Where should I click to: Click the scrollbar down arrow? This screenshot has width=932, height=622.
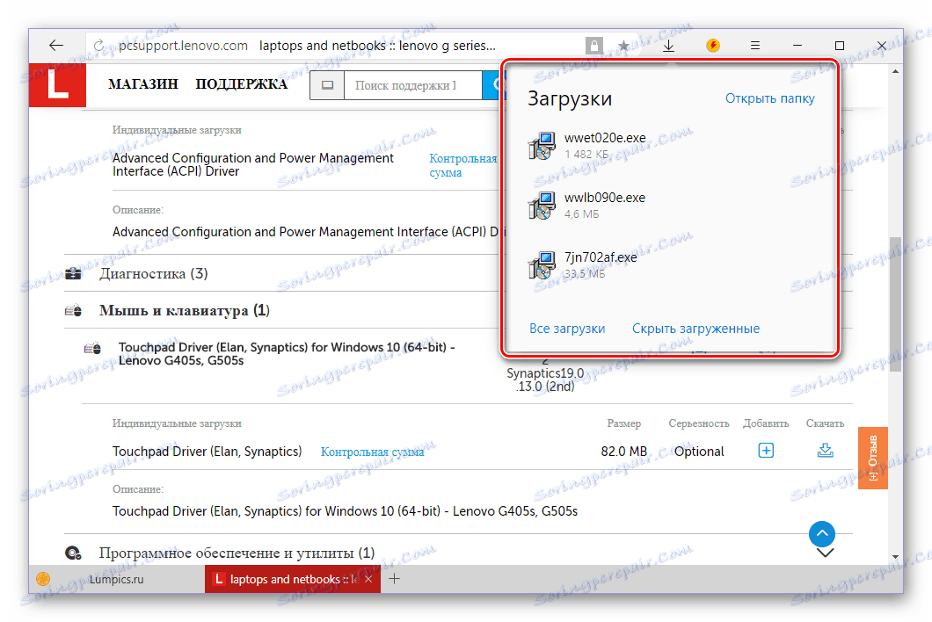pos(895,557)
